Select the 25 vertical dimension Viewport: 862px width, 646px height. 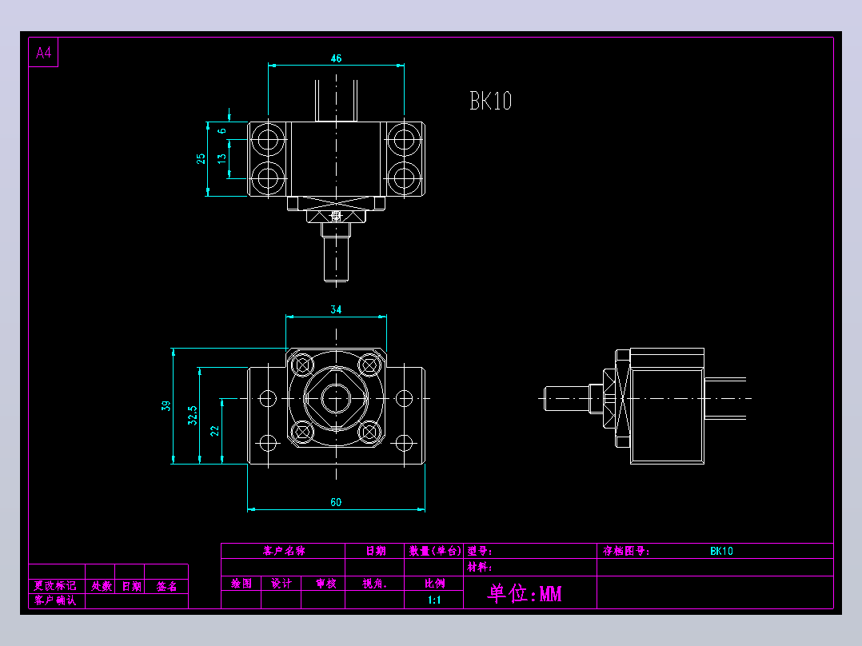(x=201, y=158)
